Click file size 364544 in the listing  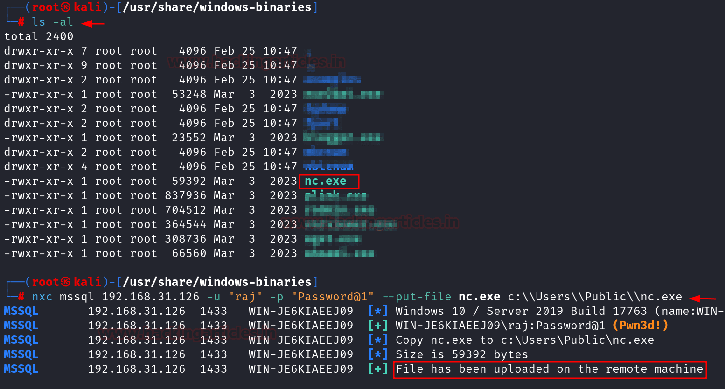point(185,224)
